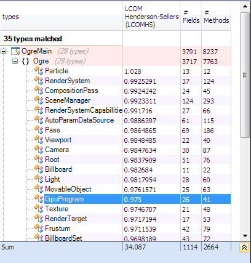Click the class icon beside RenderSystem
The width and height of the screenshot is (251, 263).
[x=39, y=81]
